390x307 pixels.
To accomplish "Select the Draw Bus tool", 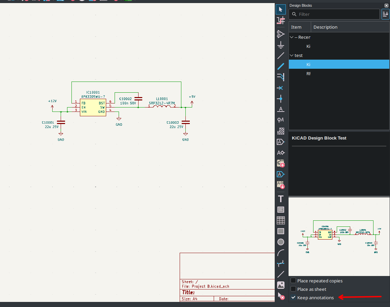I will [280, 66].
